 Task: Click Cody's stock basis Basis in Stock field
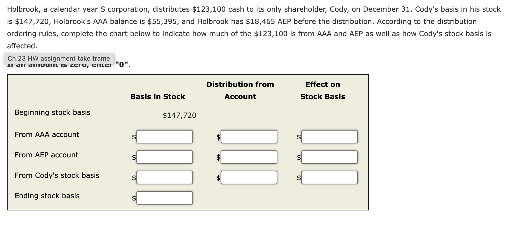(x=165, y=177)
